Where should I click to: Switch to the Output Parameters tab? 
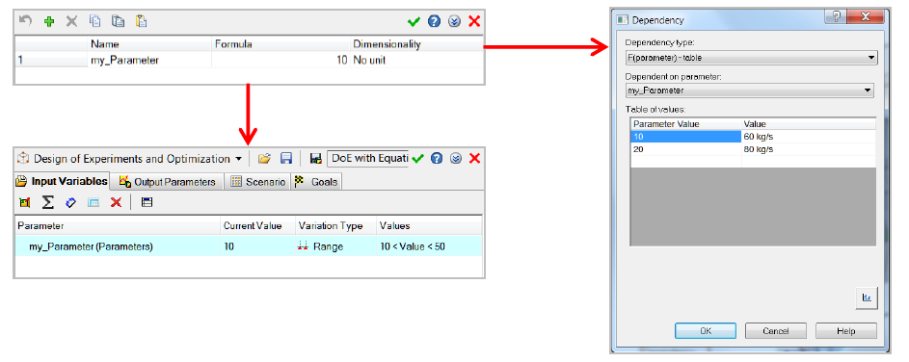[x=168, y=181]
